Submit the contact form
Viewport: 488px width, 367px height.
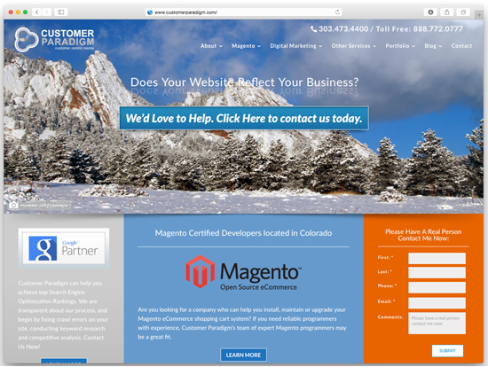[447, 350]
